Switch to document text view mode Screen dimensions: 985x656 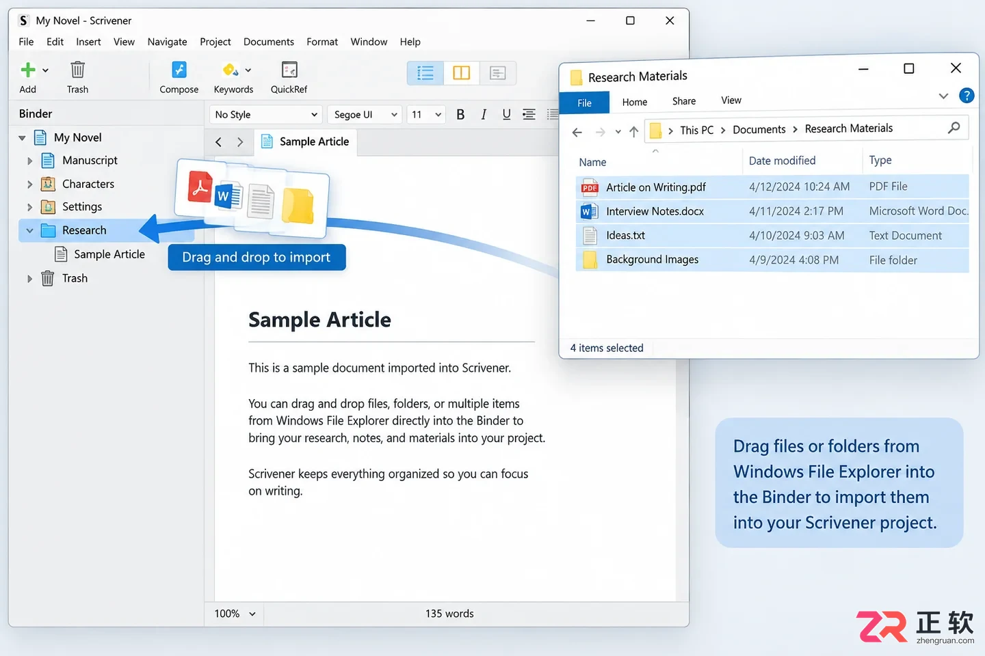pyautogui.click(x=498, y=73)
